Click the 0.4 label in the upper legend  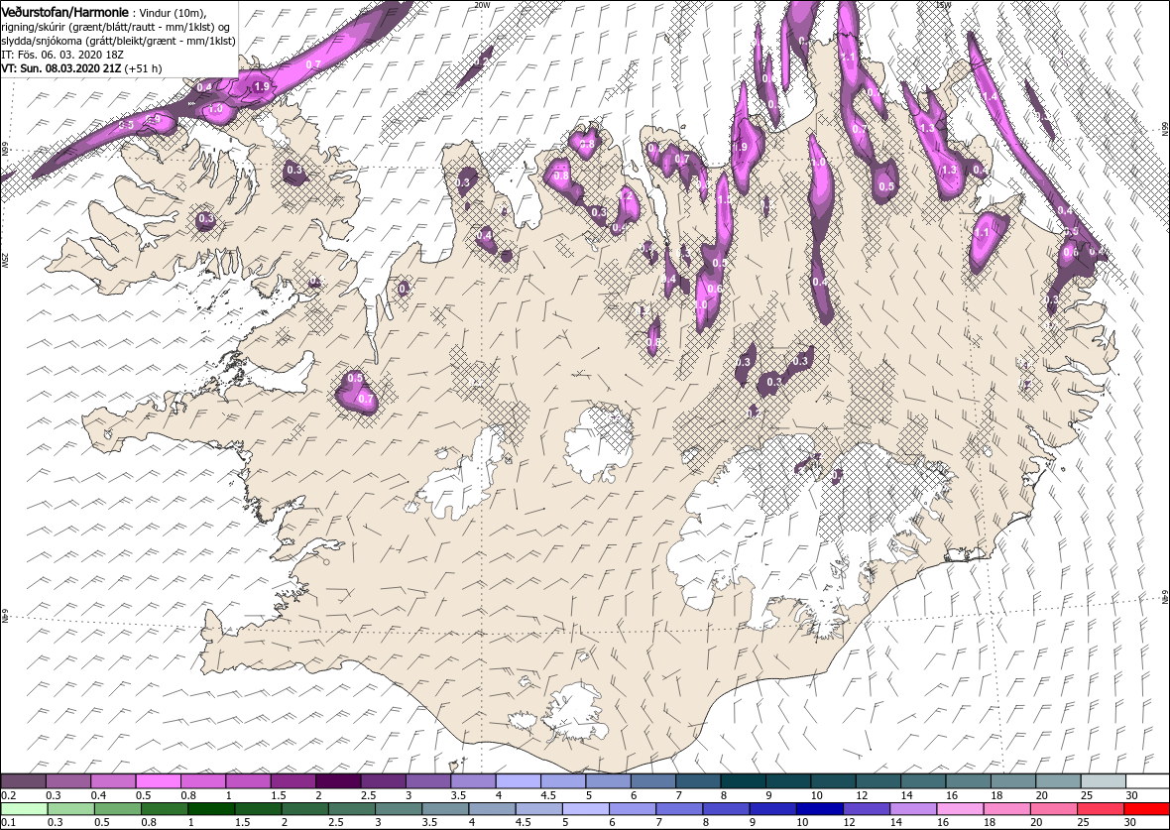(98, 795)
